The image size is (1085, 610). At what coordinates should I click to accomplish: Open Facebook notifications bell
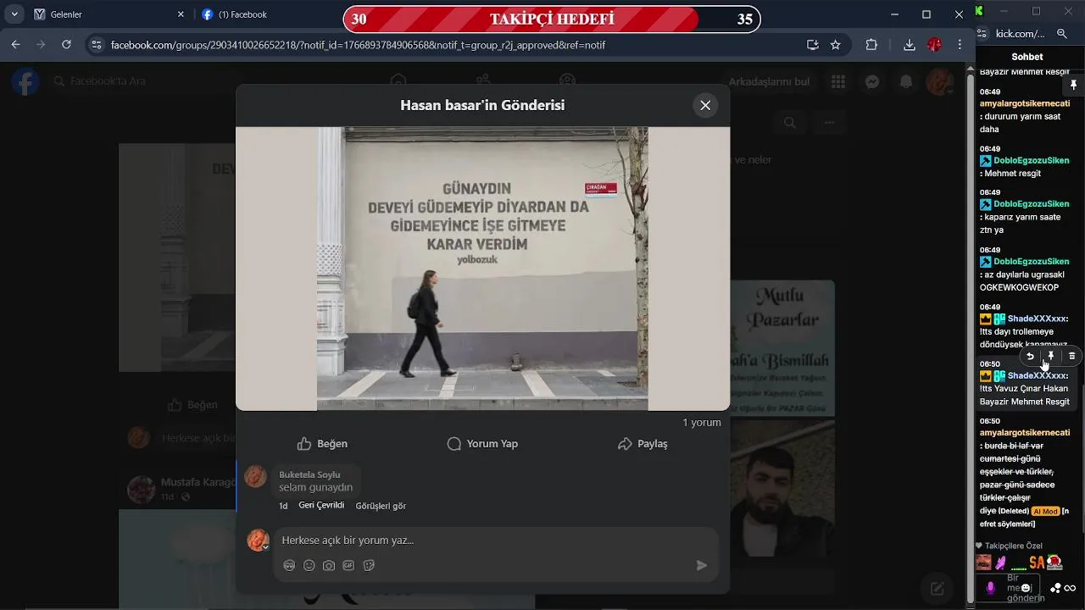pyautogui.click(x=906, y=81)
